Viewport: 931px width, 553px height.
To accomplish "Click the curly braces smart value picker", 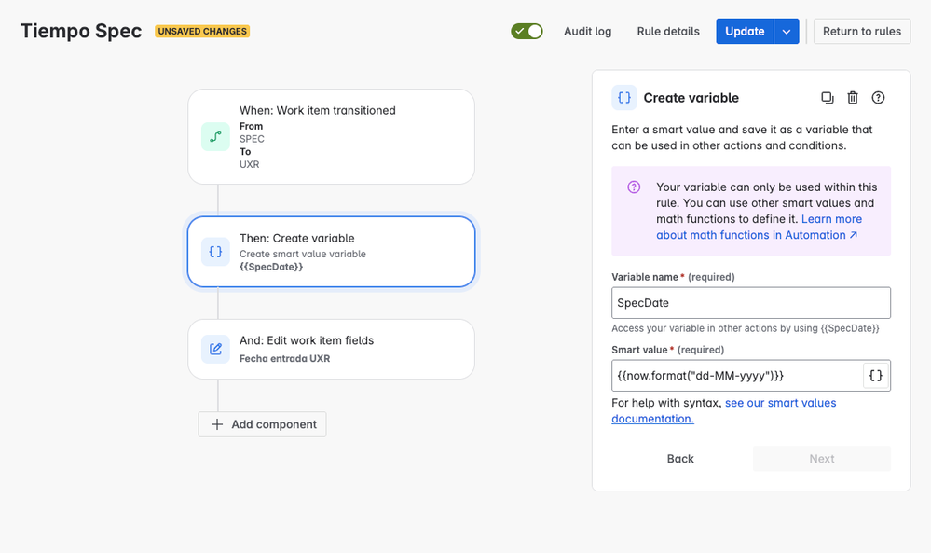I will (x=876, y=376).
